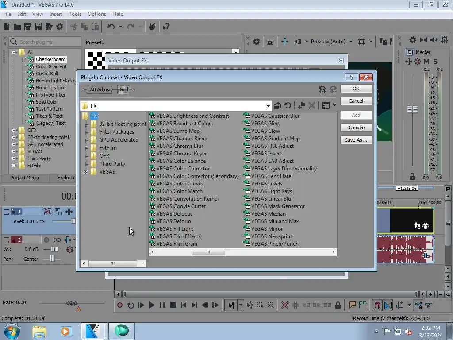The width and height of the screenshot is (453, 340).
Task: Click Save As... button in chooser
Action: (x=356, y=140)
